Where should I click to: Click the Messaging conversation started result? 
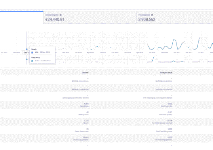(75, 98)
